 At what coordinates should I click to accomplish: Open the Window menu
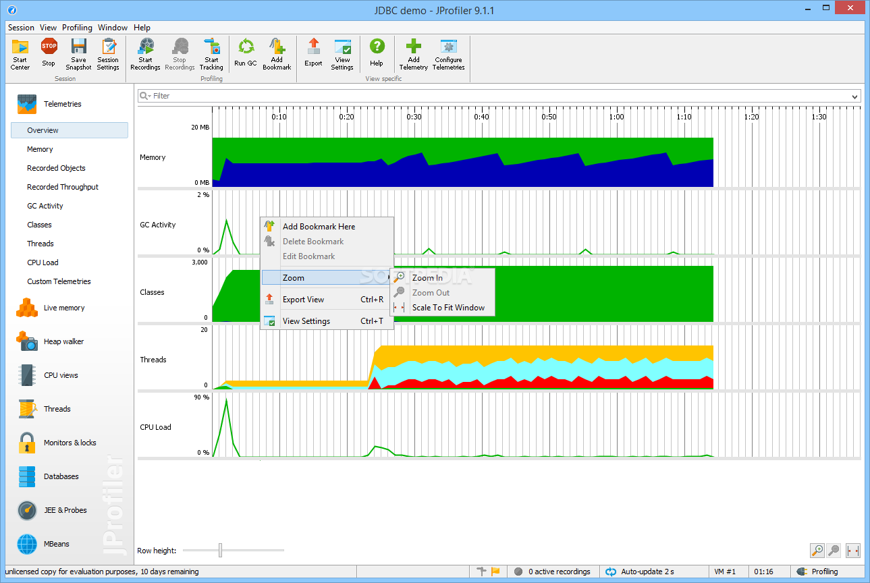click(113, 28)
